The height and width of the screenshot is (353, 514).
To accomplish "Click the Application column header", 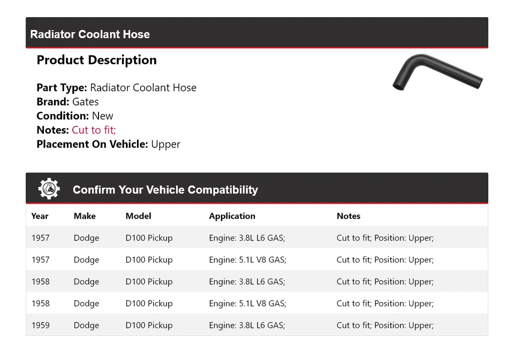I will [x=232, y=216].
